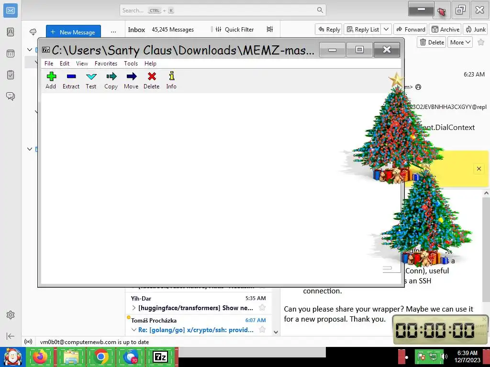Click the network icon in system tray
The height and width of the screenshot is (367, 490).
pos(433,356)
